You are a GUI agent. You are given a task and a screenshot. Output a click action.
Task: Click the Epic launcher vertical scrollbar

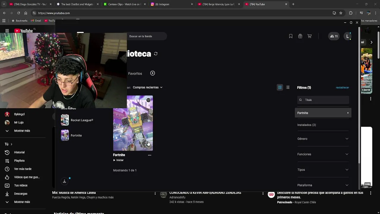359,95
